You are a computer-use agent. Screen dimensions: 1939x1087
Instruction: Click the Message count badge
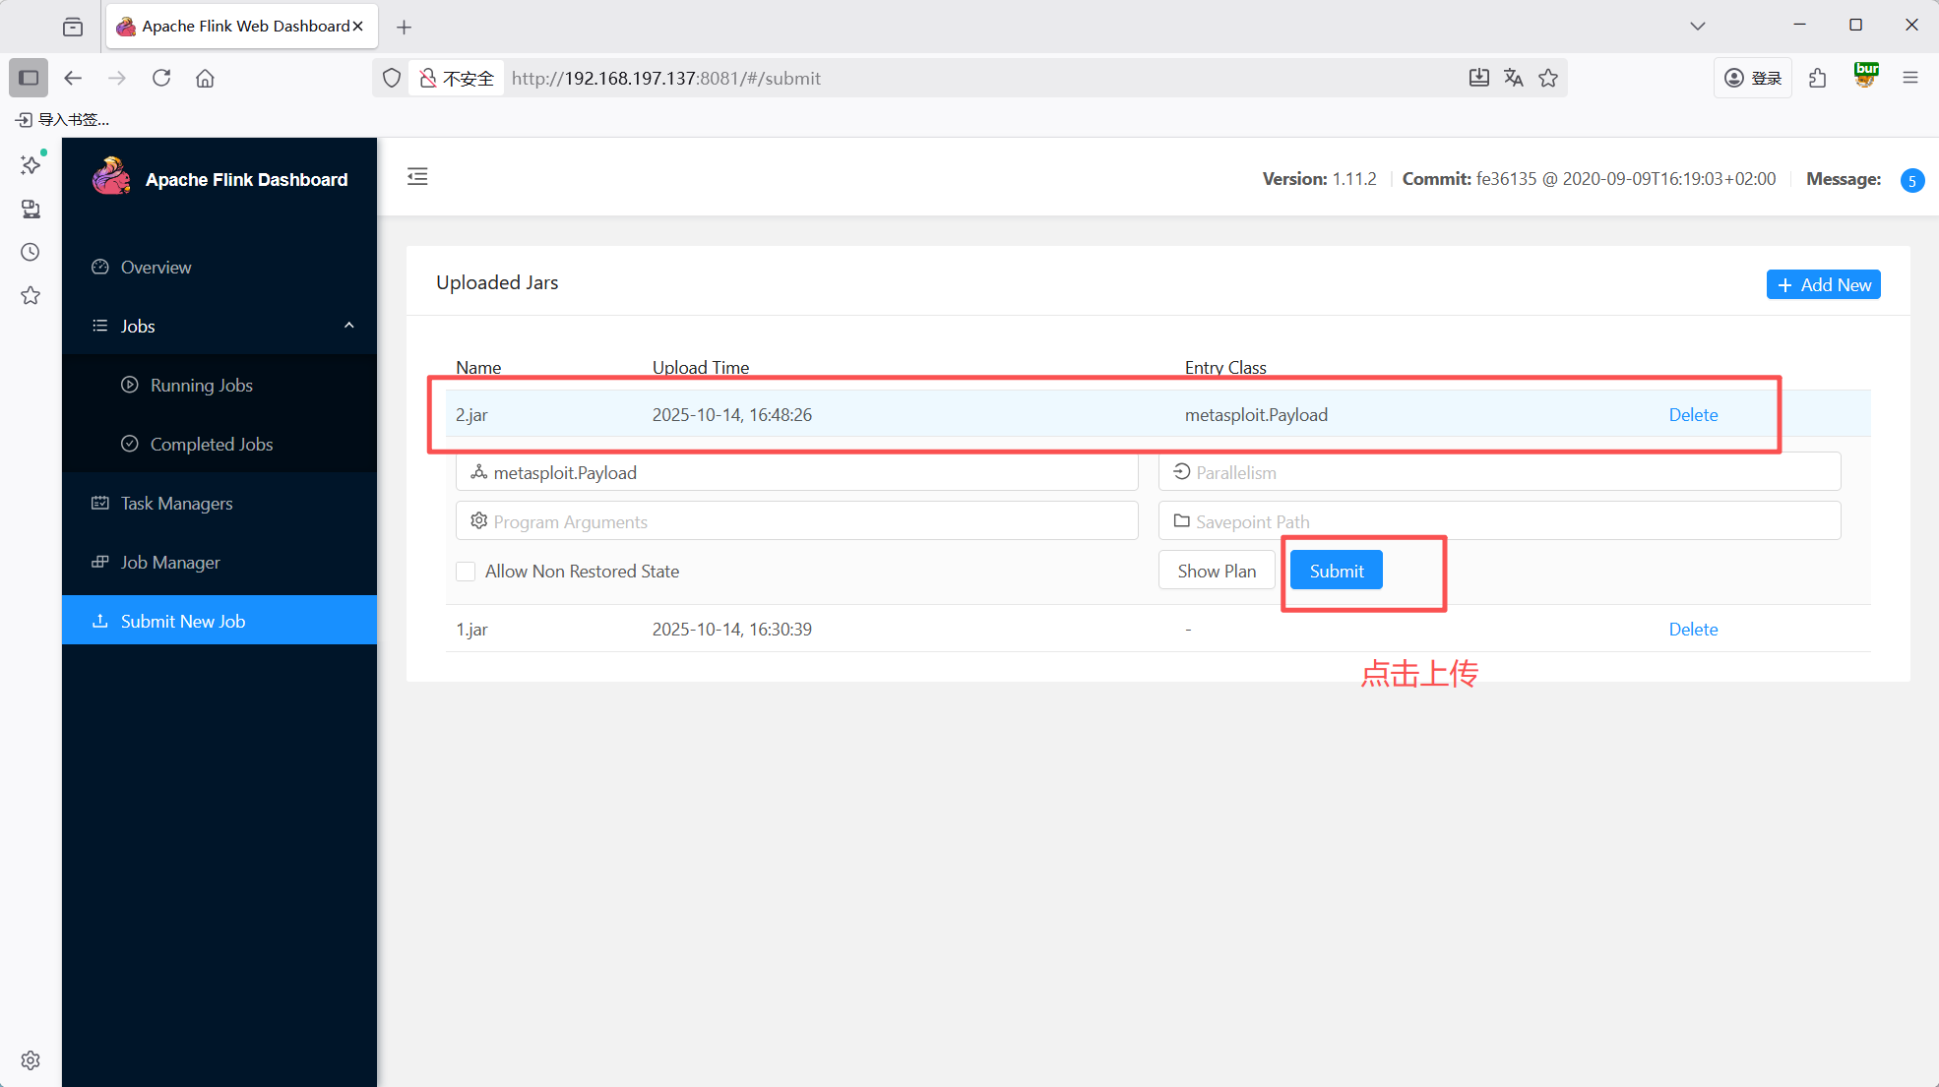point(1911,180)
